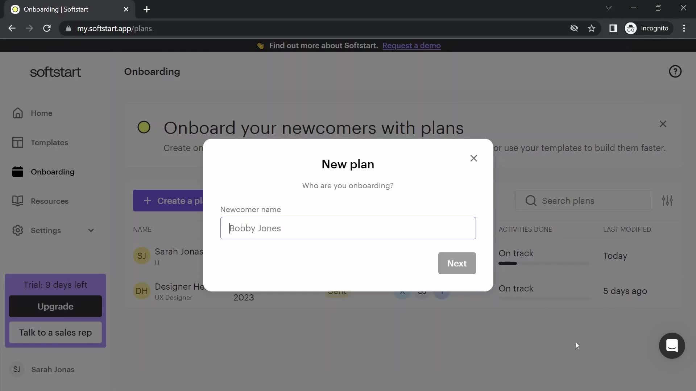Expand the Upgrade trial options
The image size is (696, 391).
point(55,306)
